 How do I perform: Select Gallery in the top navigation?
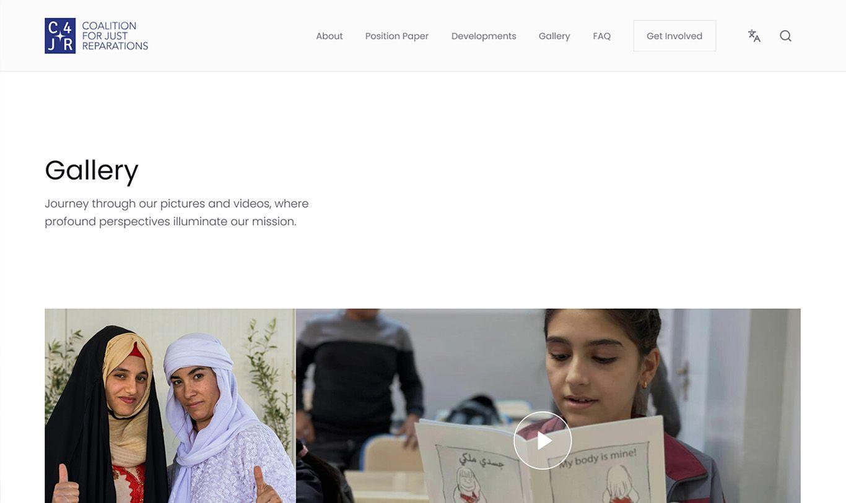554,36
